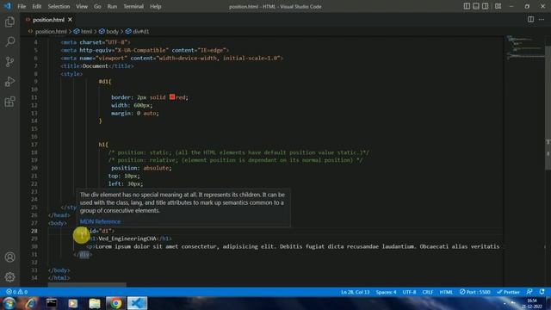Click the Visual Studio Code taskbar icon
The width and height of the screenshot is (551, 310).
point(137,303)
